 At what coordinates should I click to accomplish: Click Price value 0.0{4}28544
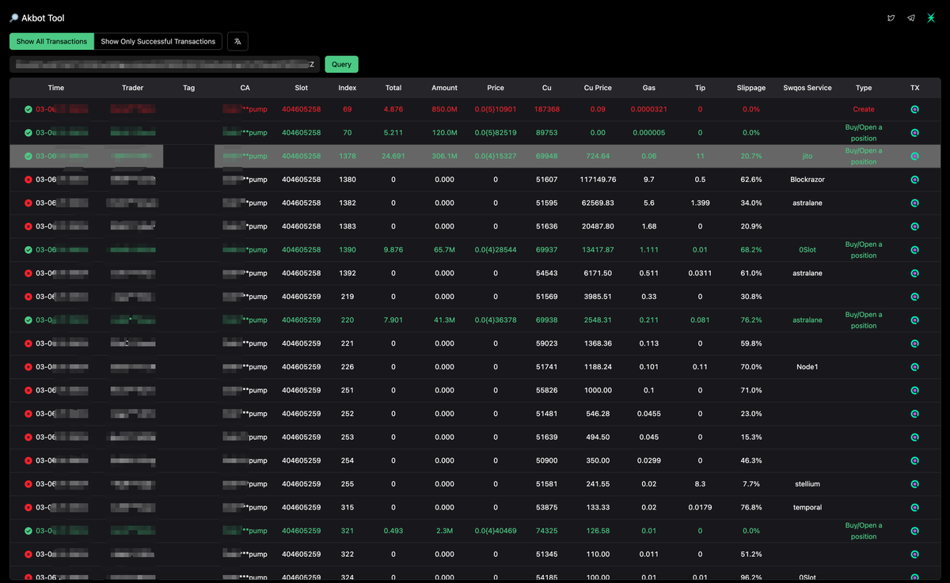(x=496, y=250)
